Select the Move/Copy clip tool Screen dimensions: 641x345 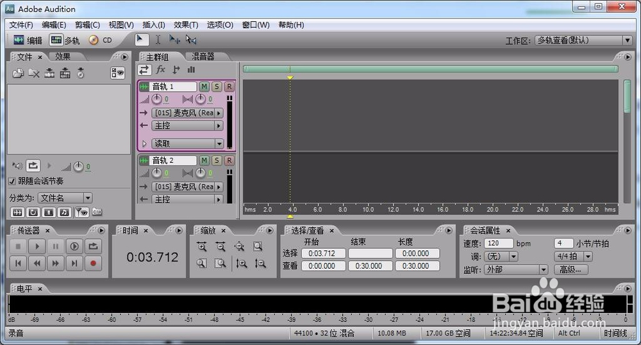click(x=174, y=40)
